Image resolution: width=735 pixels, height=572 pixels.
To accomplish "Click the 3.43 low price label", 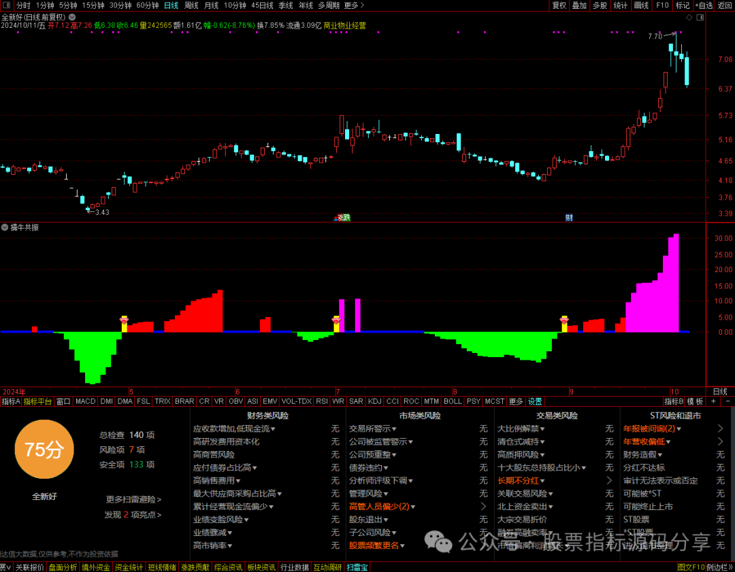I will [101, 212].
